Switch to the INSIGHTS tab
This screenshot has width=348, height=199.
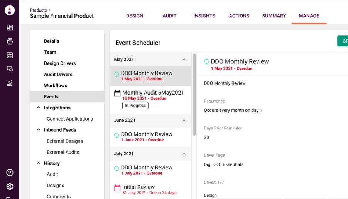click(x=204, y=16)
